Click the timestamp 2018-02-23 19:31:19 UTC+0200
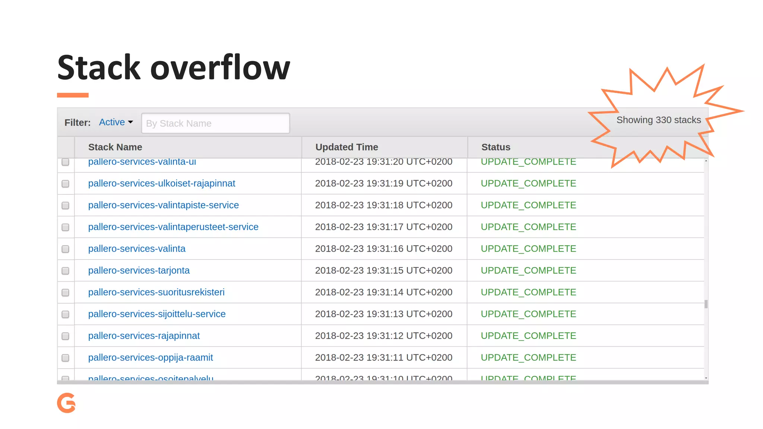763x429 pixels. pos(384,183)
